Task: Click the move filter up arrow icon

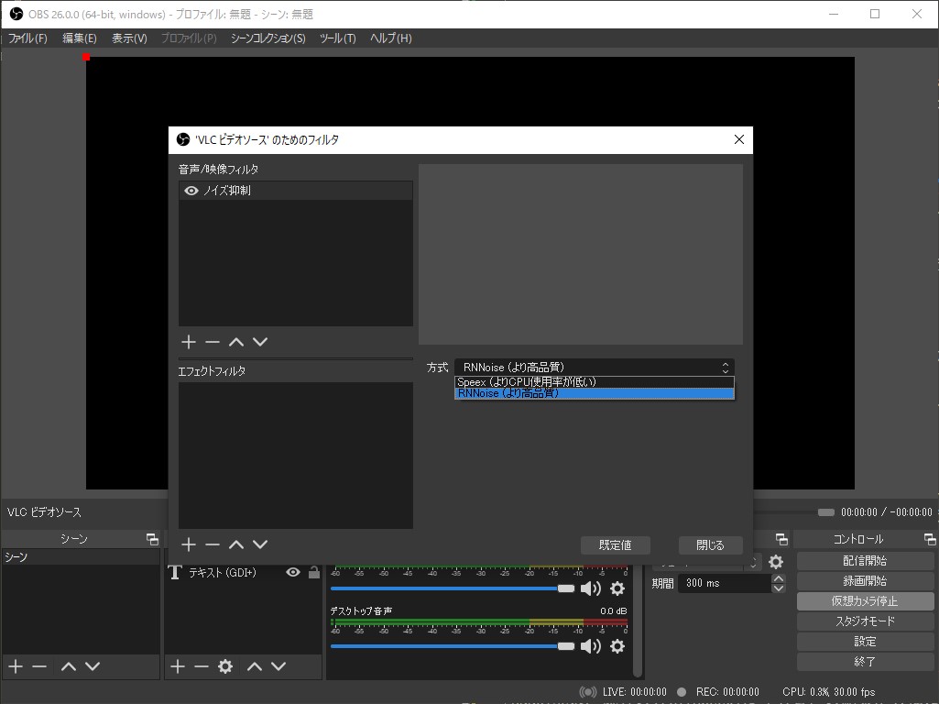Action: pyautogui.click(x=236, y=341)
